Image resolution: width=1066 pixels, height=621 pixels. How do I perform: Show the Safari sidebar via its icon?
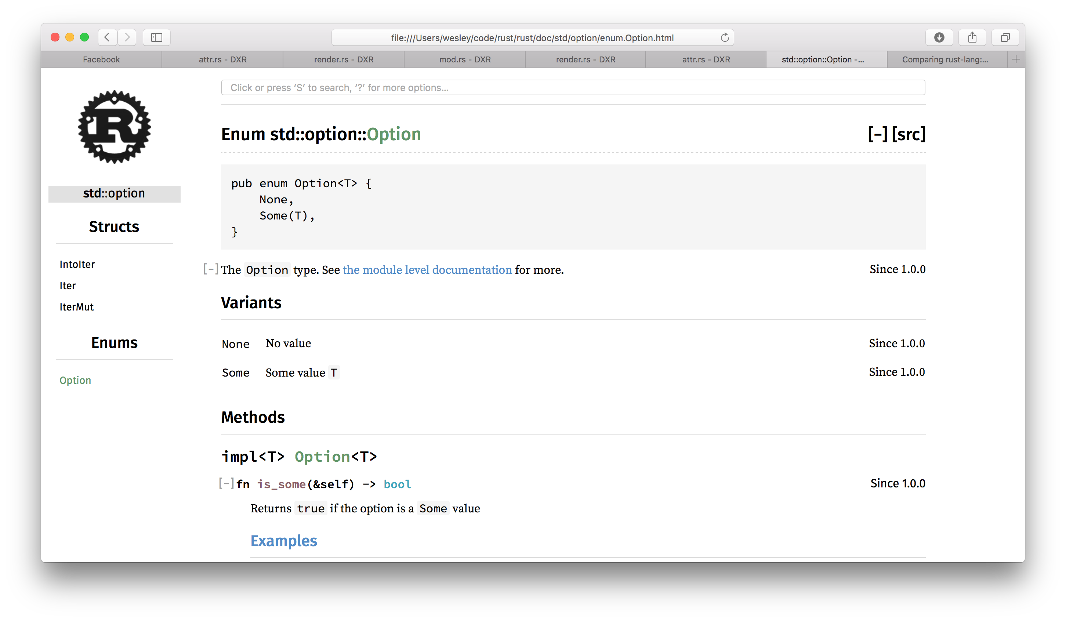[156, 37]
